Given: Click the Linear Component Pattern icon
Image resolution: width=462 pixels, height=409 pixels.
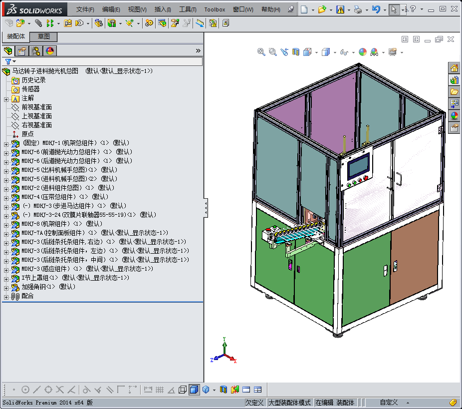Looking at the screenshot, I should (50, 23).
